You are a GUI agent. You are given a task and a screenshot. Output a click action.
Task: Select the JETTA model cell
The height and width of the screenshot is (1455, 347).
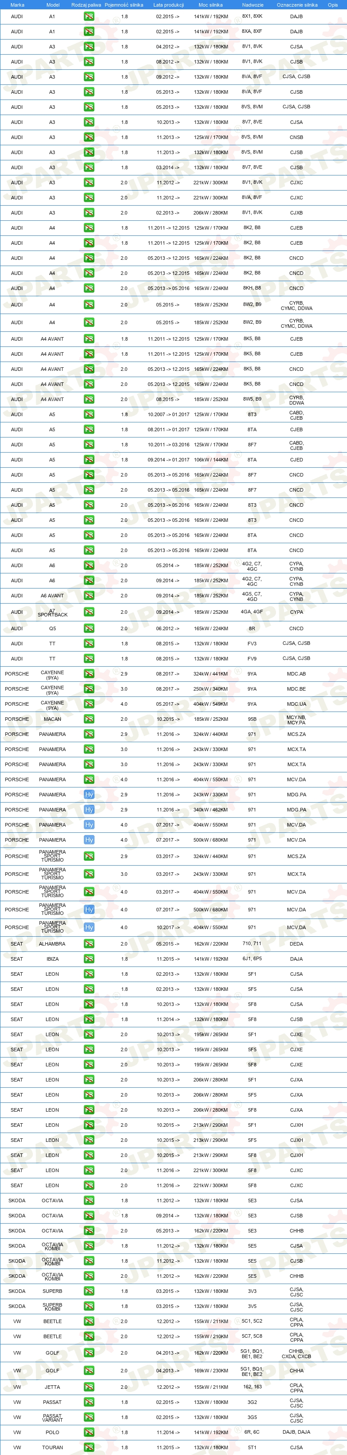(x=52, y=1387)
